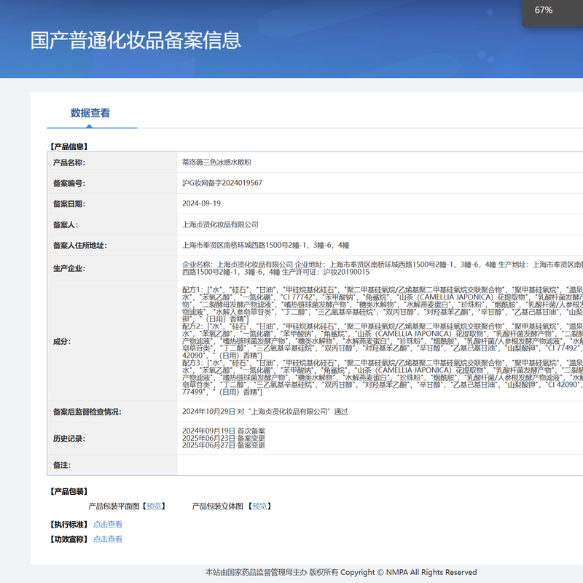583x583 pixels.
Task: Click the 2025年06月27日 备案变更 history entry
Action: (x=224, y=445)
